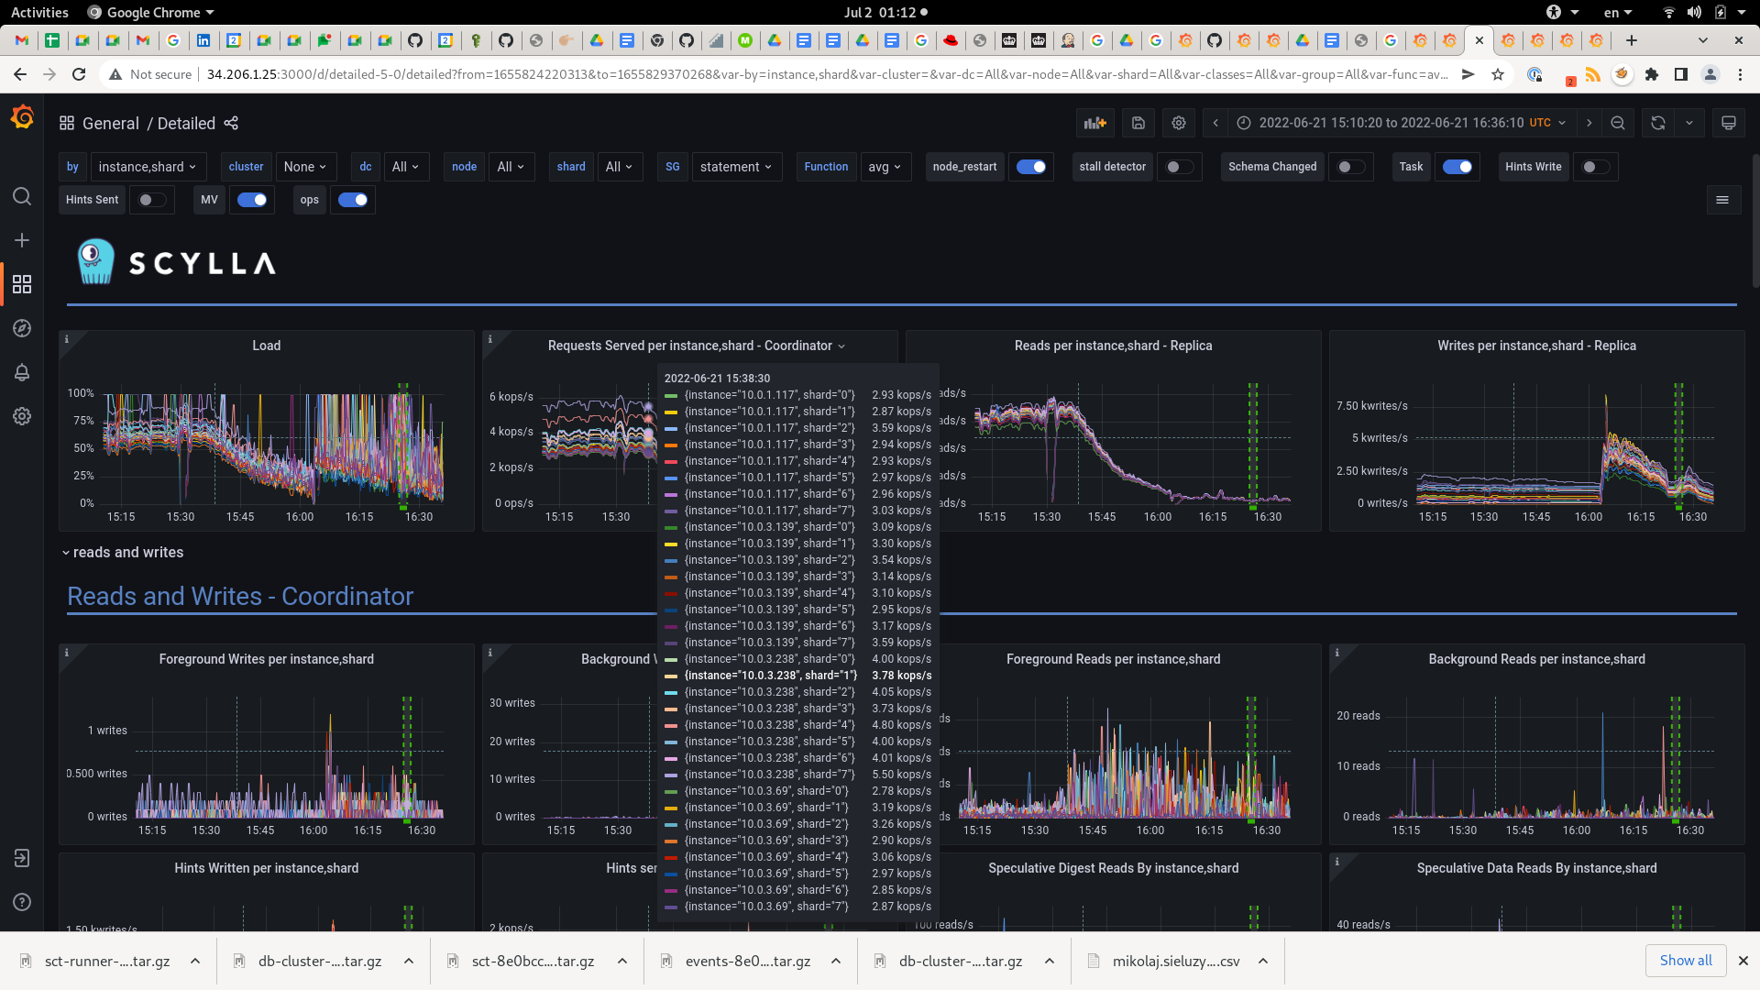
Task: Click Activities in the top bar
Action: (x=39, y=12)
